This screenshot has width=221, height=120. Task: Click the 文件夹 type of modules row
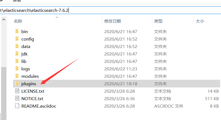click(160, 76)
